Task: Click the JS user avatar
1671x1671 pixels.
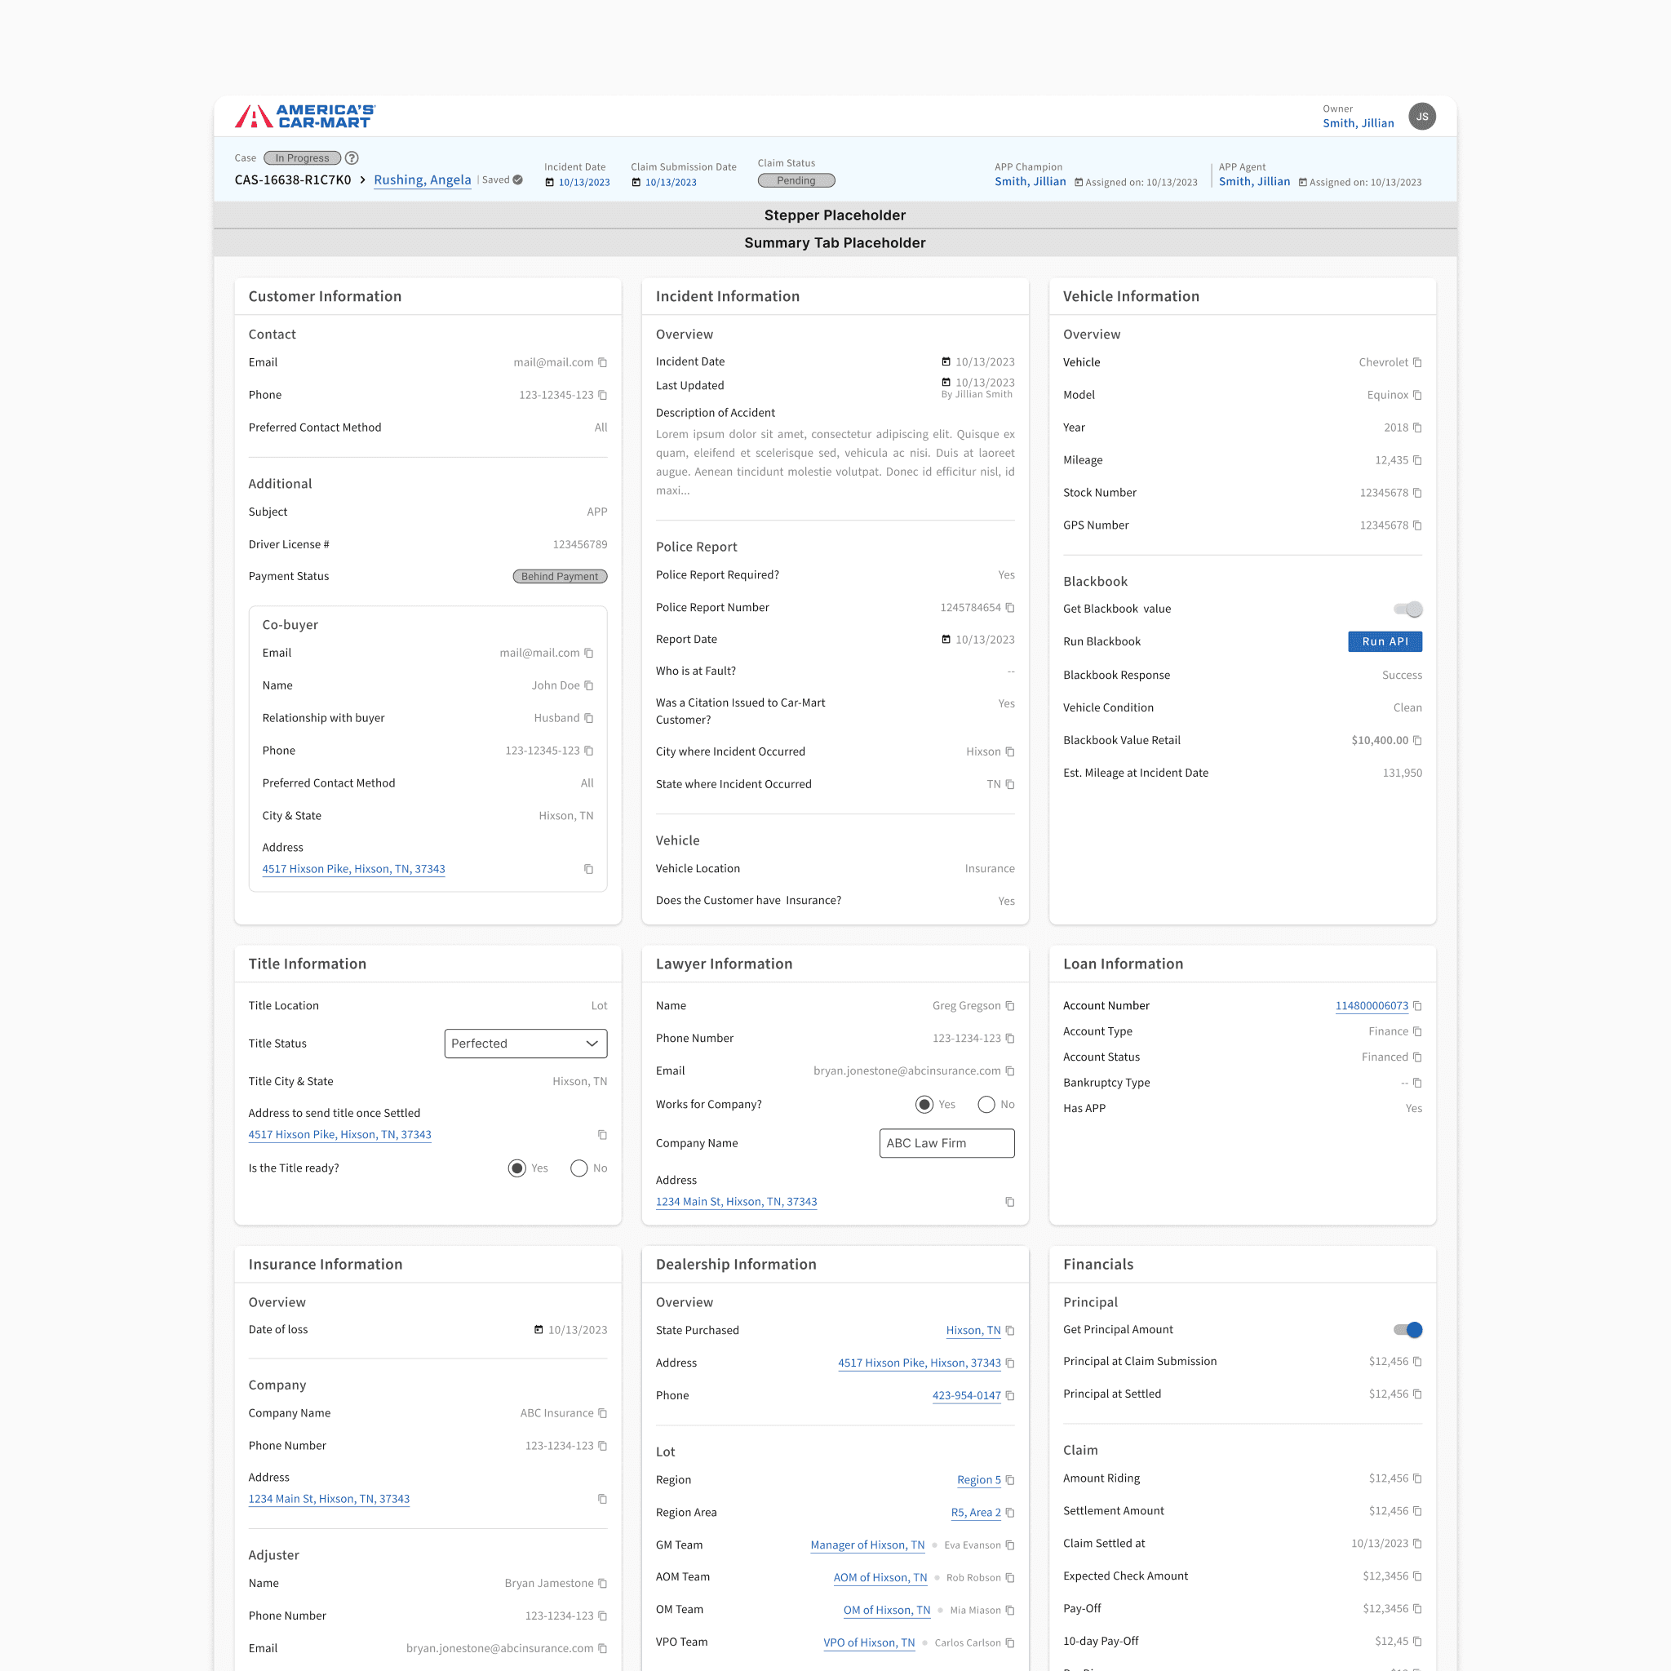Action: (1422, 117)
